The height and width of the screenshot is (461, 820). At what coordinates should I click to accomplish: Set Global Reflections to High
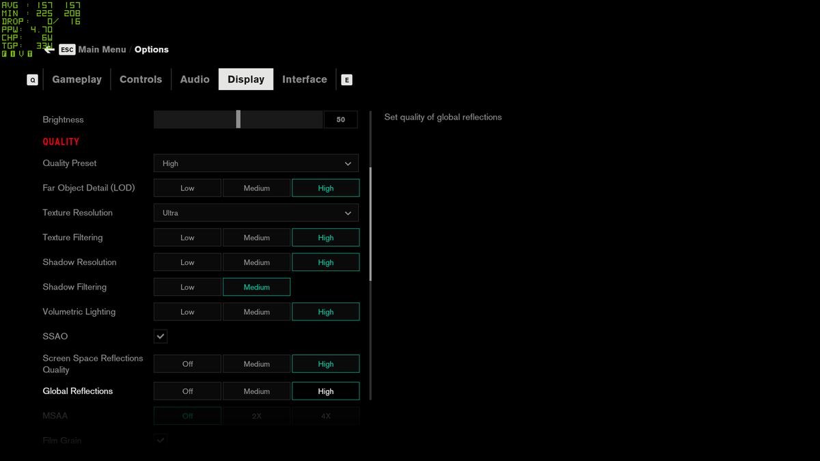coord(326,391)
